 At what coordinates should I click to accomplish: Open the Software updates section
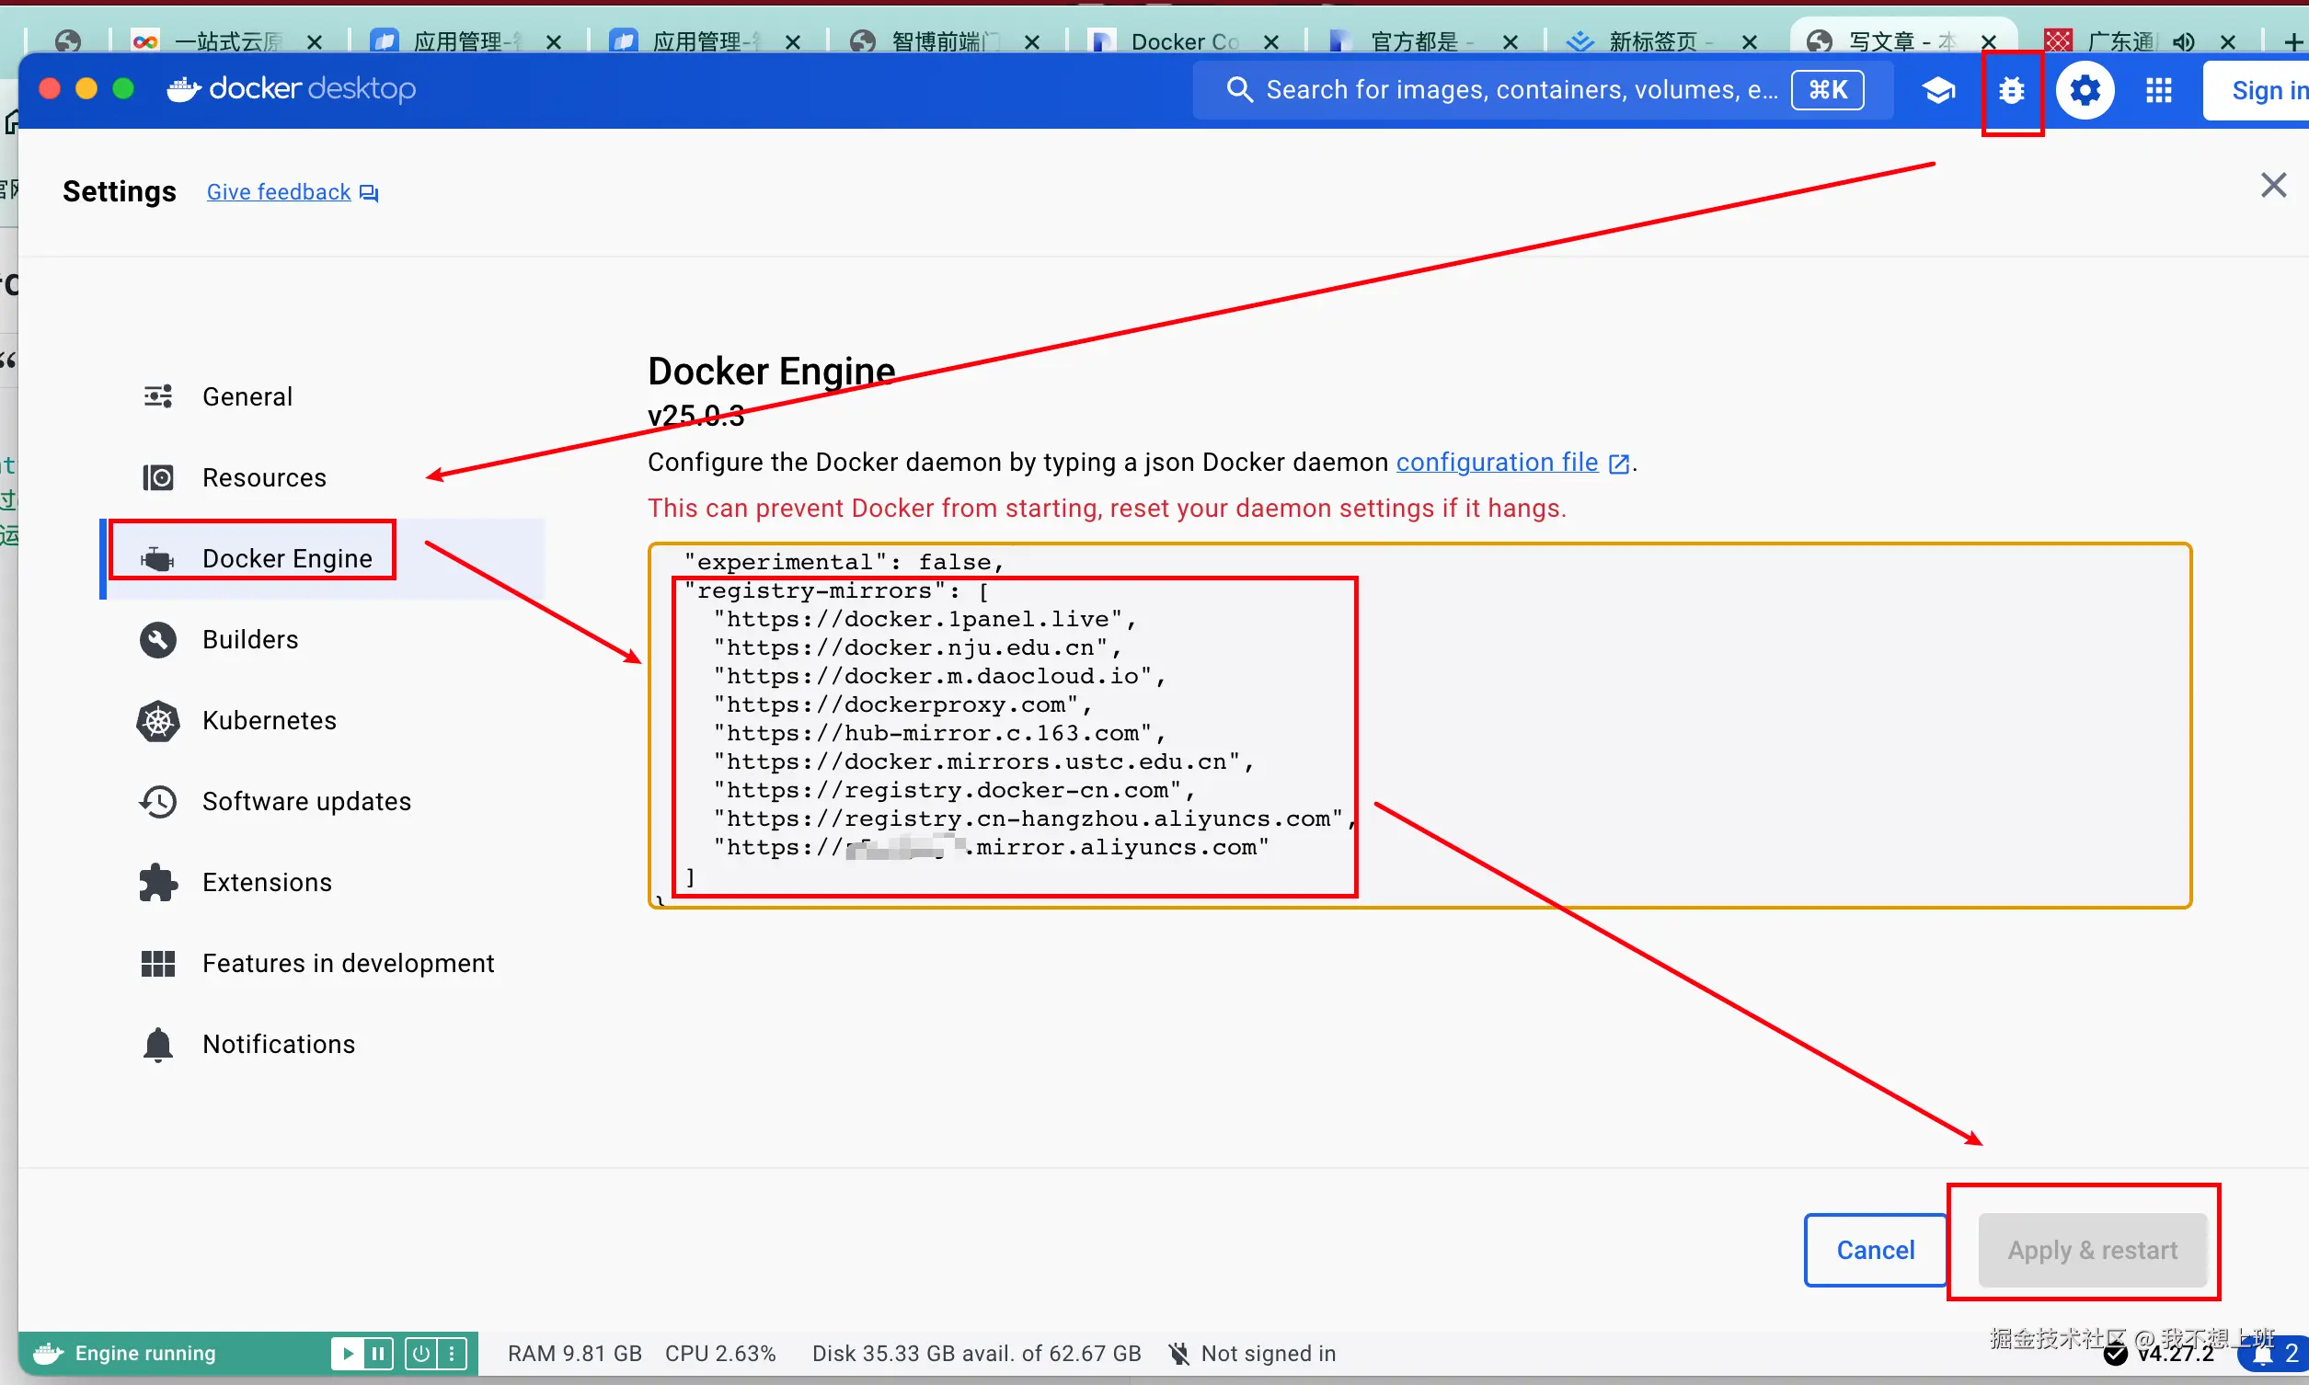click(x=324, y=802)
